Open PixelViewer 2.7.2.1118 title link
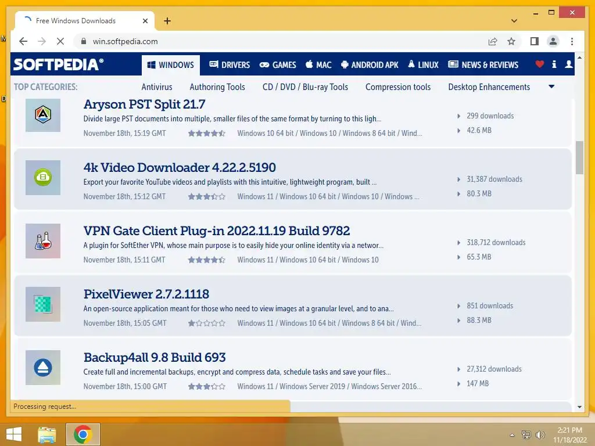This screenshot has width=595, height=446. tap(146, 294)
